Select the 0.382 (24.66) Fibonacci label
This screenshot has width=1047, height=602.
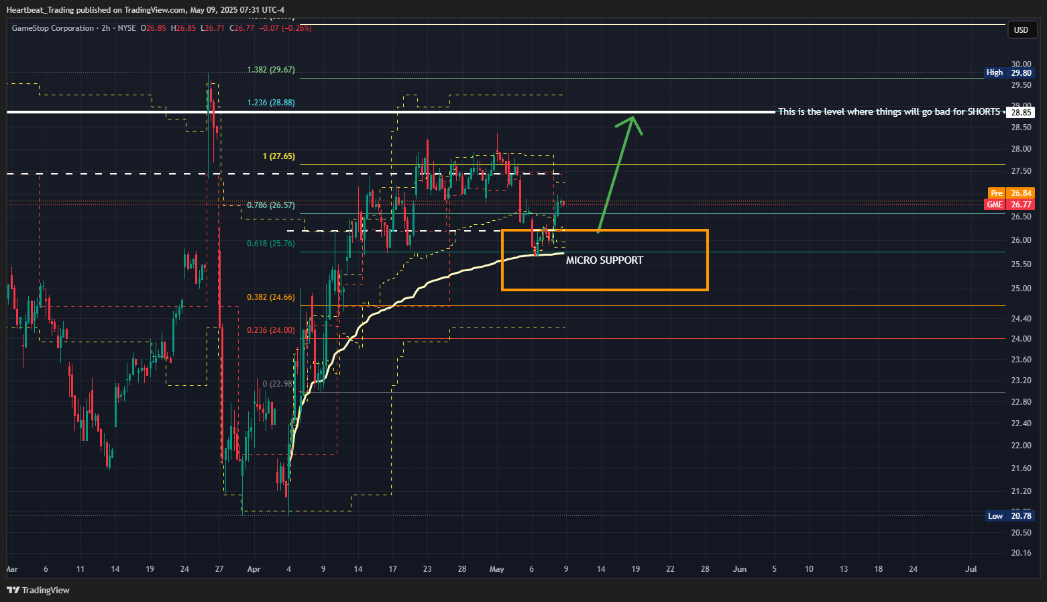point(271,297)
